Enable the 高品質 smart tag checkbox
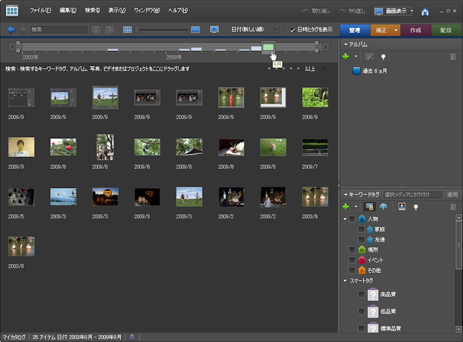This screenshot has width=463, height=342. (x=361, y=295)
